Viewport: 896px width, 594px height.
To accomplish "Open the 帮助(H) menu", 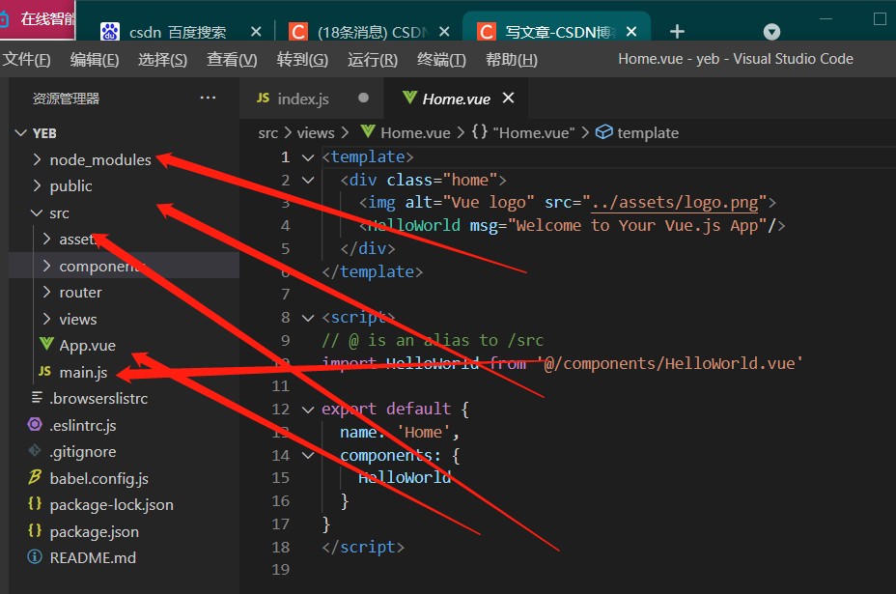I will coord(512,60).
